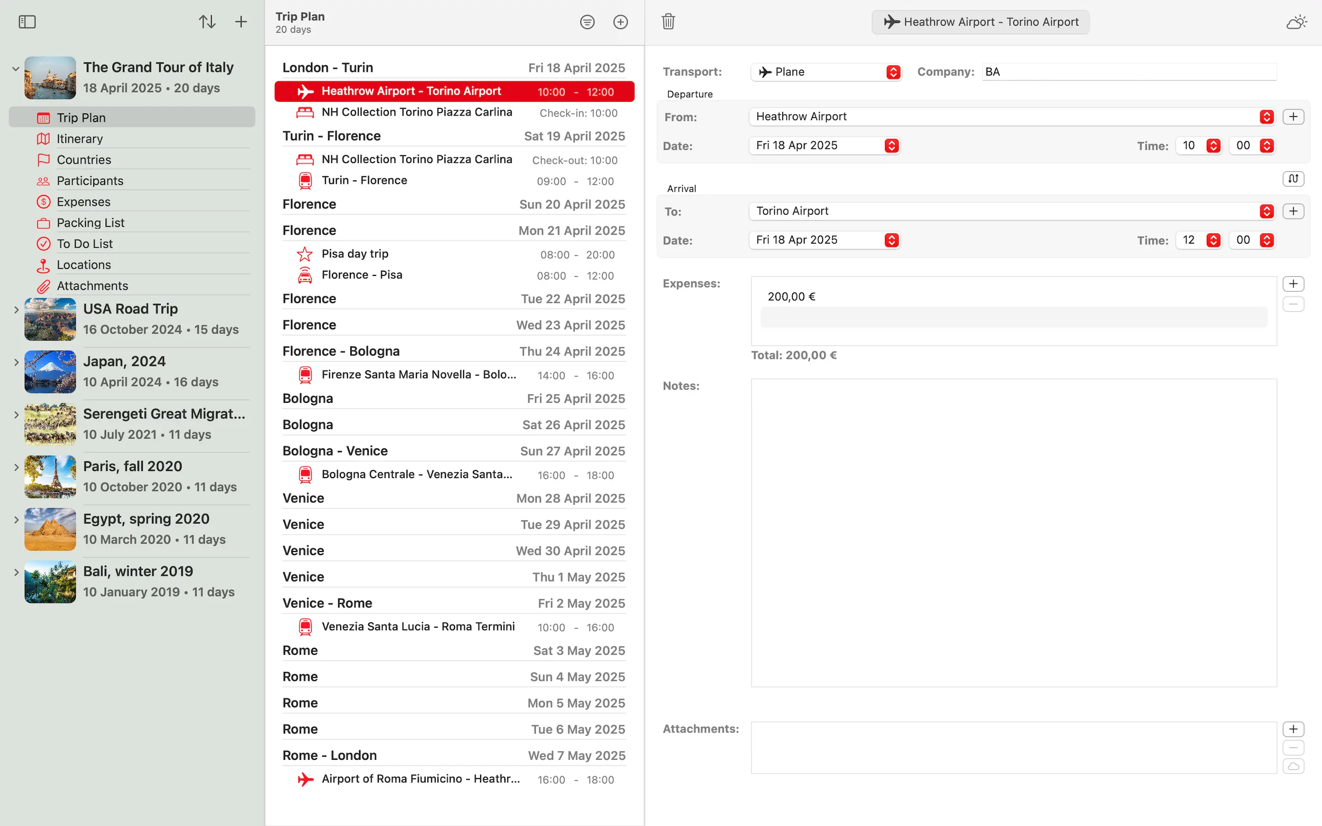Add a new trip with plus icon
The height and width of the screenshot is (826, 1322).
241,22
